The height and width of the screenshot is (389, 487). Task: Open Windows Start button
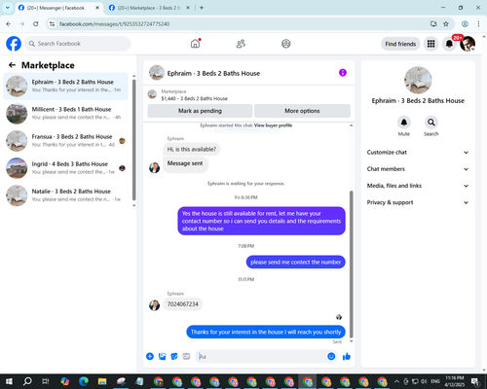coord(9,381)
